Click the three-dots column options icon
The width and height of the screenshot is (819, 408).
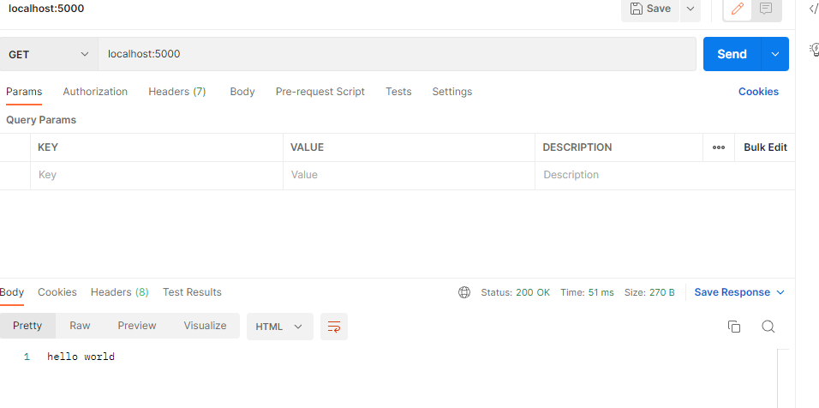pos(719,147)
